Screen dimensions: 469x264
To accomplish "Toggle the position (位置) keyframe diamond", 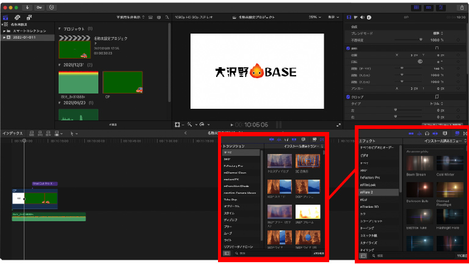I will (458, 55).
